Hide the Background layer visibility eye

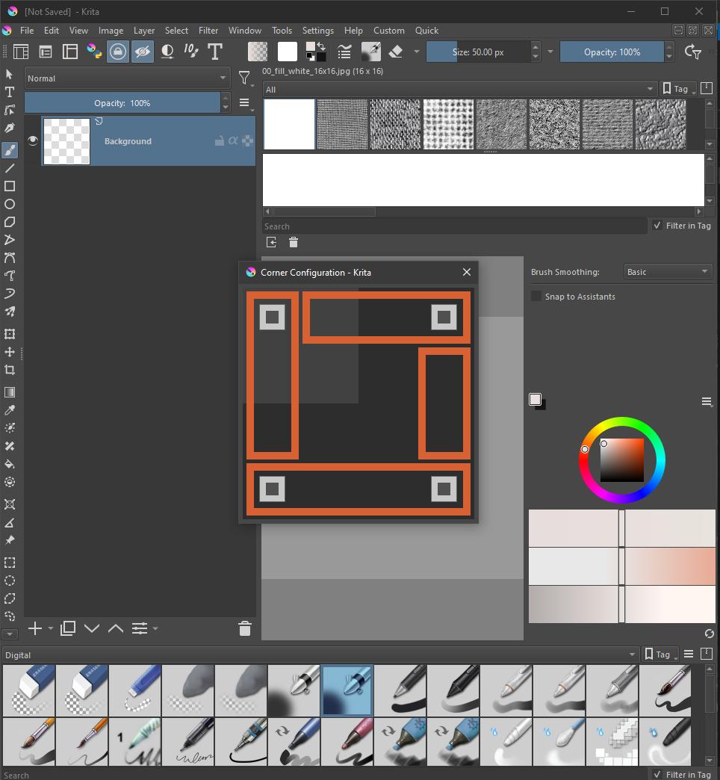click(33, 140)
